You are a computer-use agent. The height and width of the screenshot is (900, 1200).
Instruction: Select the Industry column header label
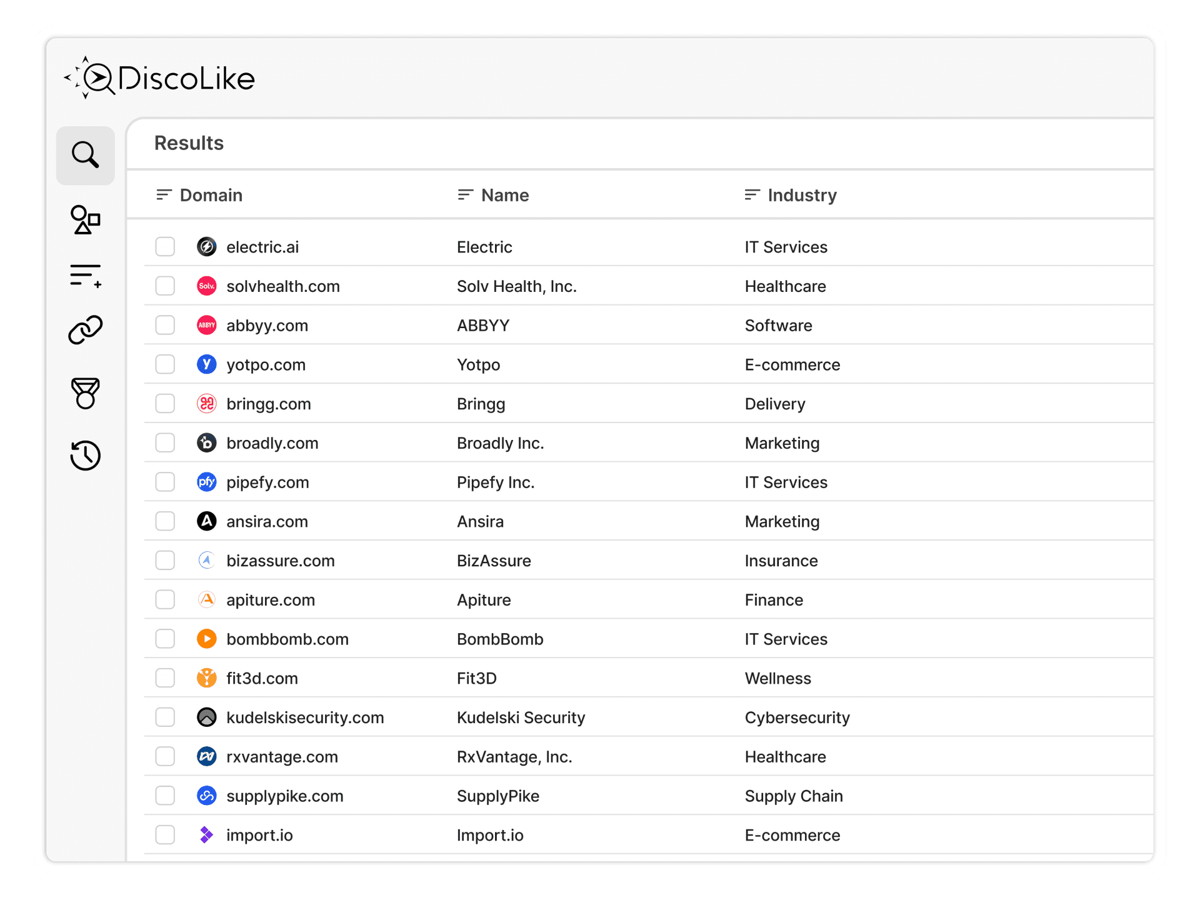(802, 195)
